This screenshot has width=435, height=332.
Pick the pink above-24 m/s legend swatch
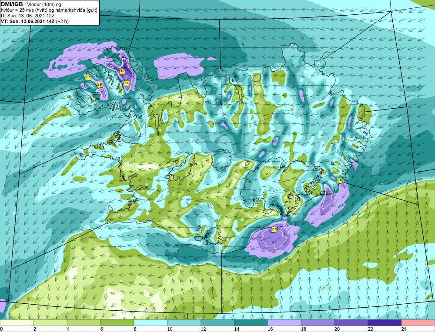click(x=418, y=323)
